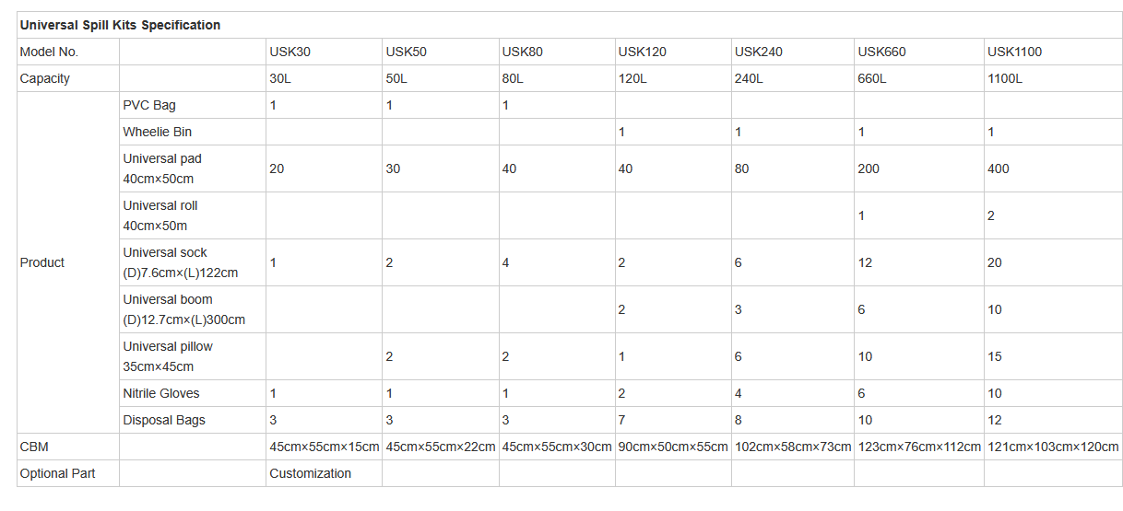
Task: Click the CBM row label
Action: click(x=34, y=447)
